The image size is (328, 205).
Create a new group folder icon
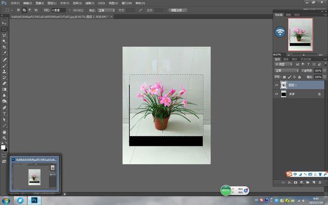tap(308, 183)
